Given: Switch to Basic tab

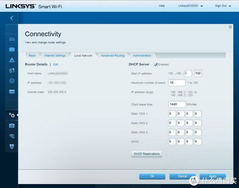Looking at the screenshot, I should (32, 55).
